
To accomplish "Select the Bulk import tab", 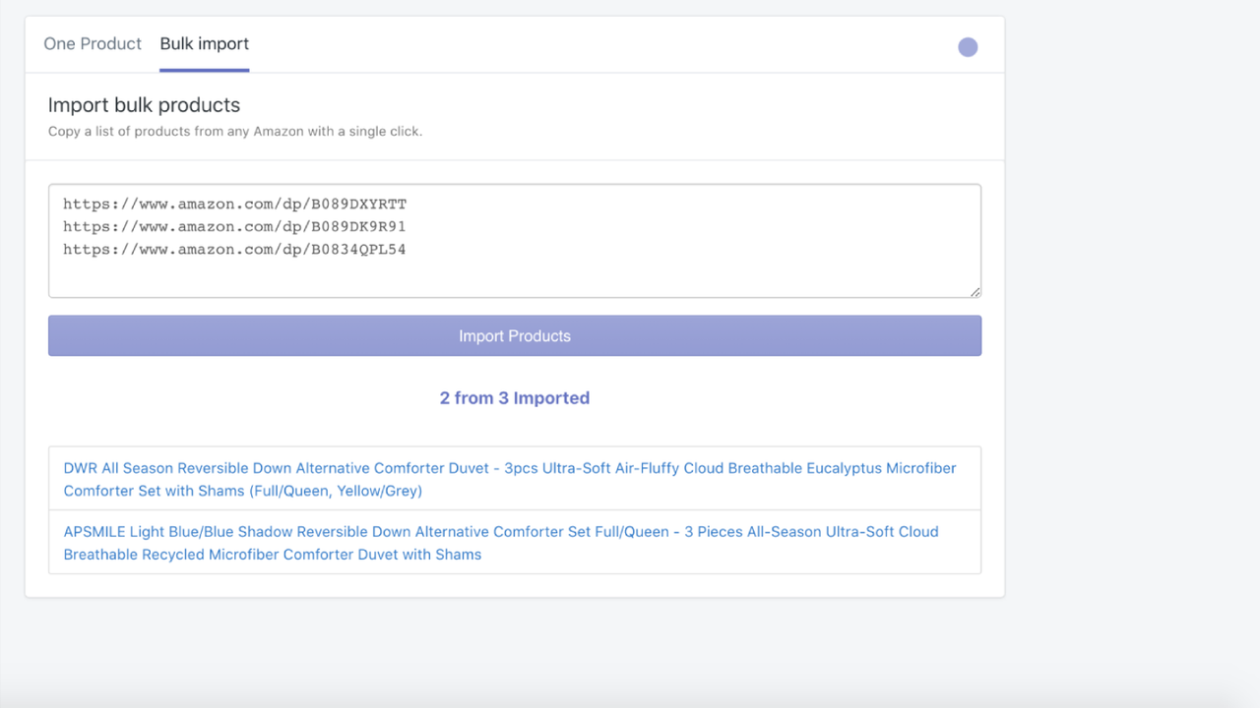I will 204,43.
